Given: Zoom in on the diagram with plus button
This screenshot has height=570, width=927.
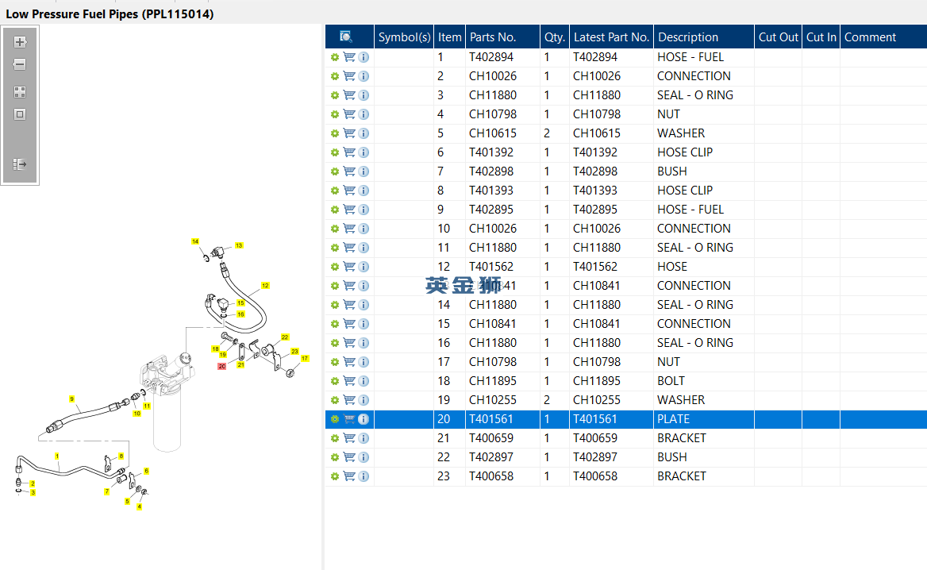Looking at the screenshot, I should click(x=20, y=42).
